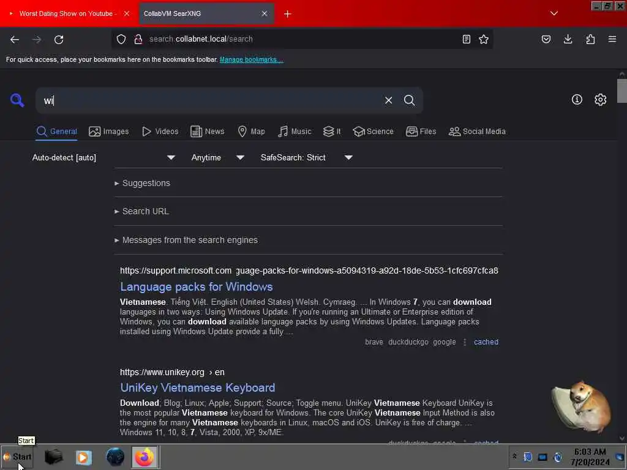Image resolution: width=627 pixels, height=470 pixels.
Task: Go back to the previous page
Action: coord(15,39)
